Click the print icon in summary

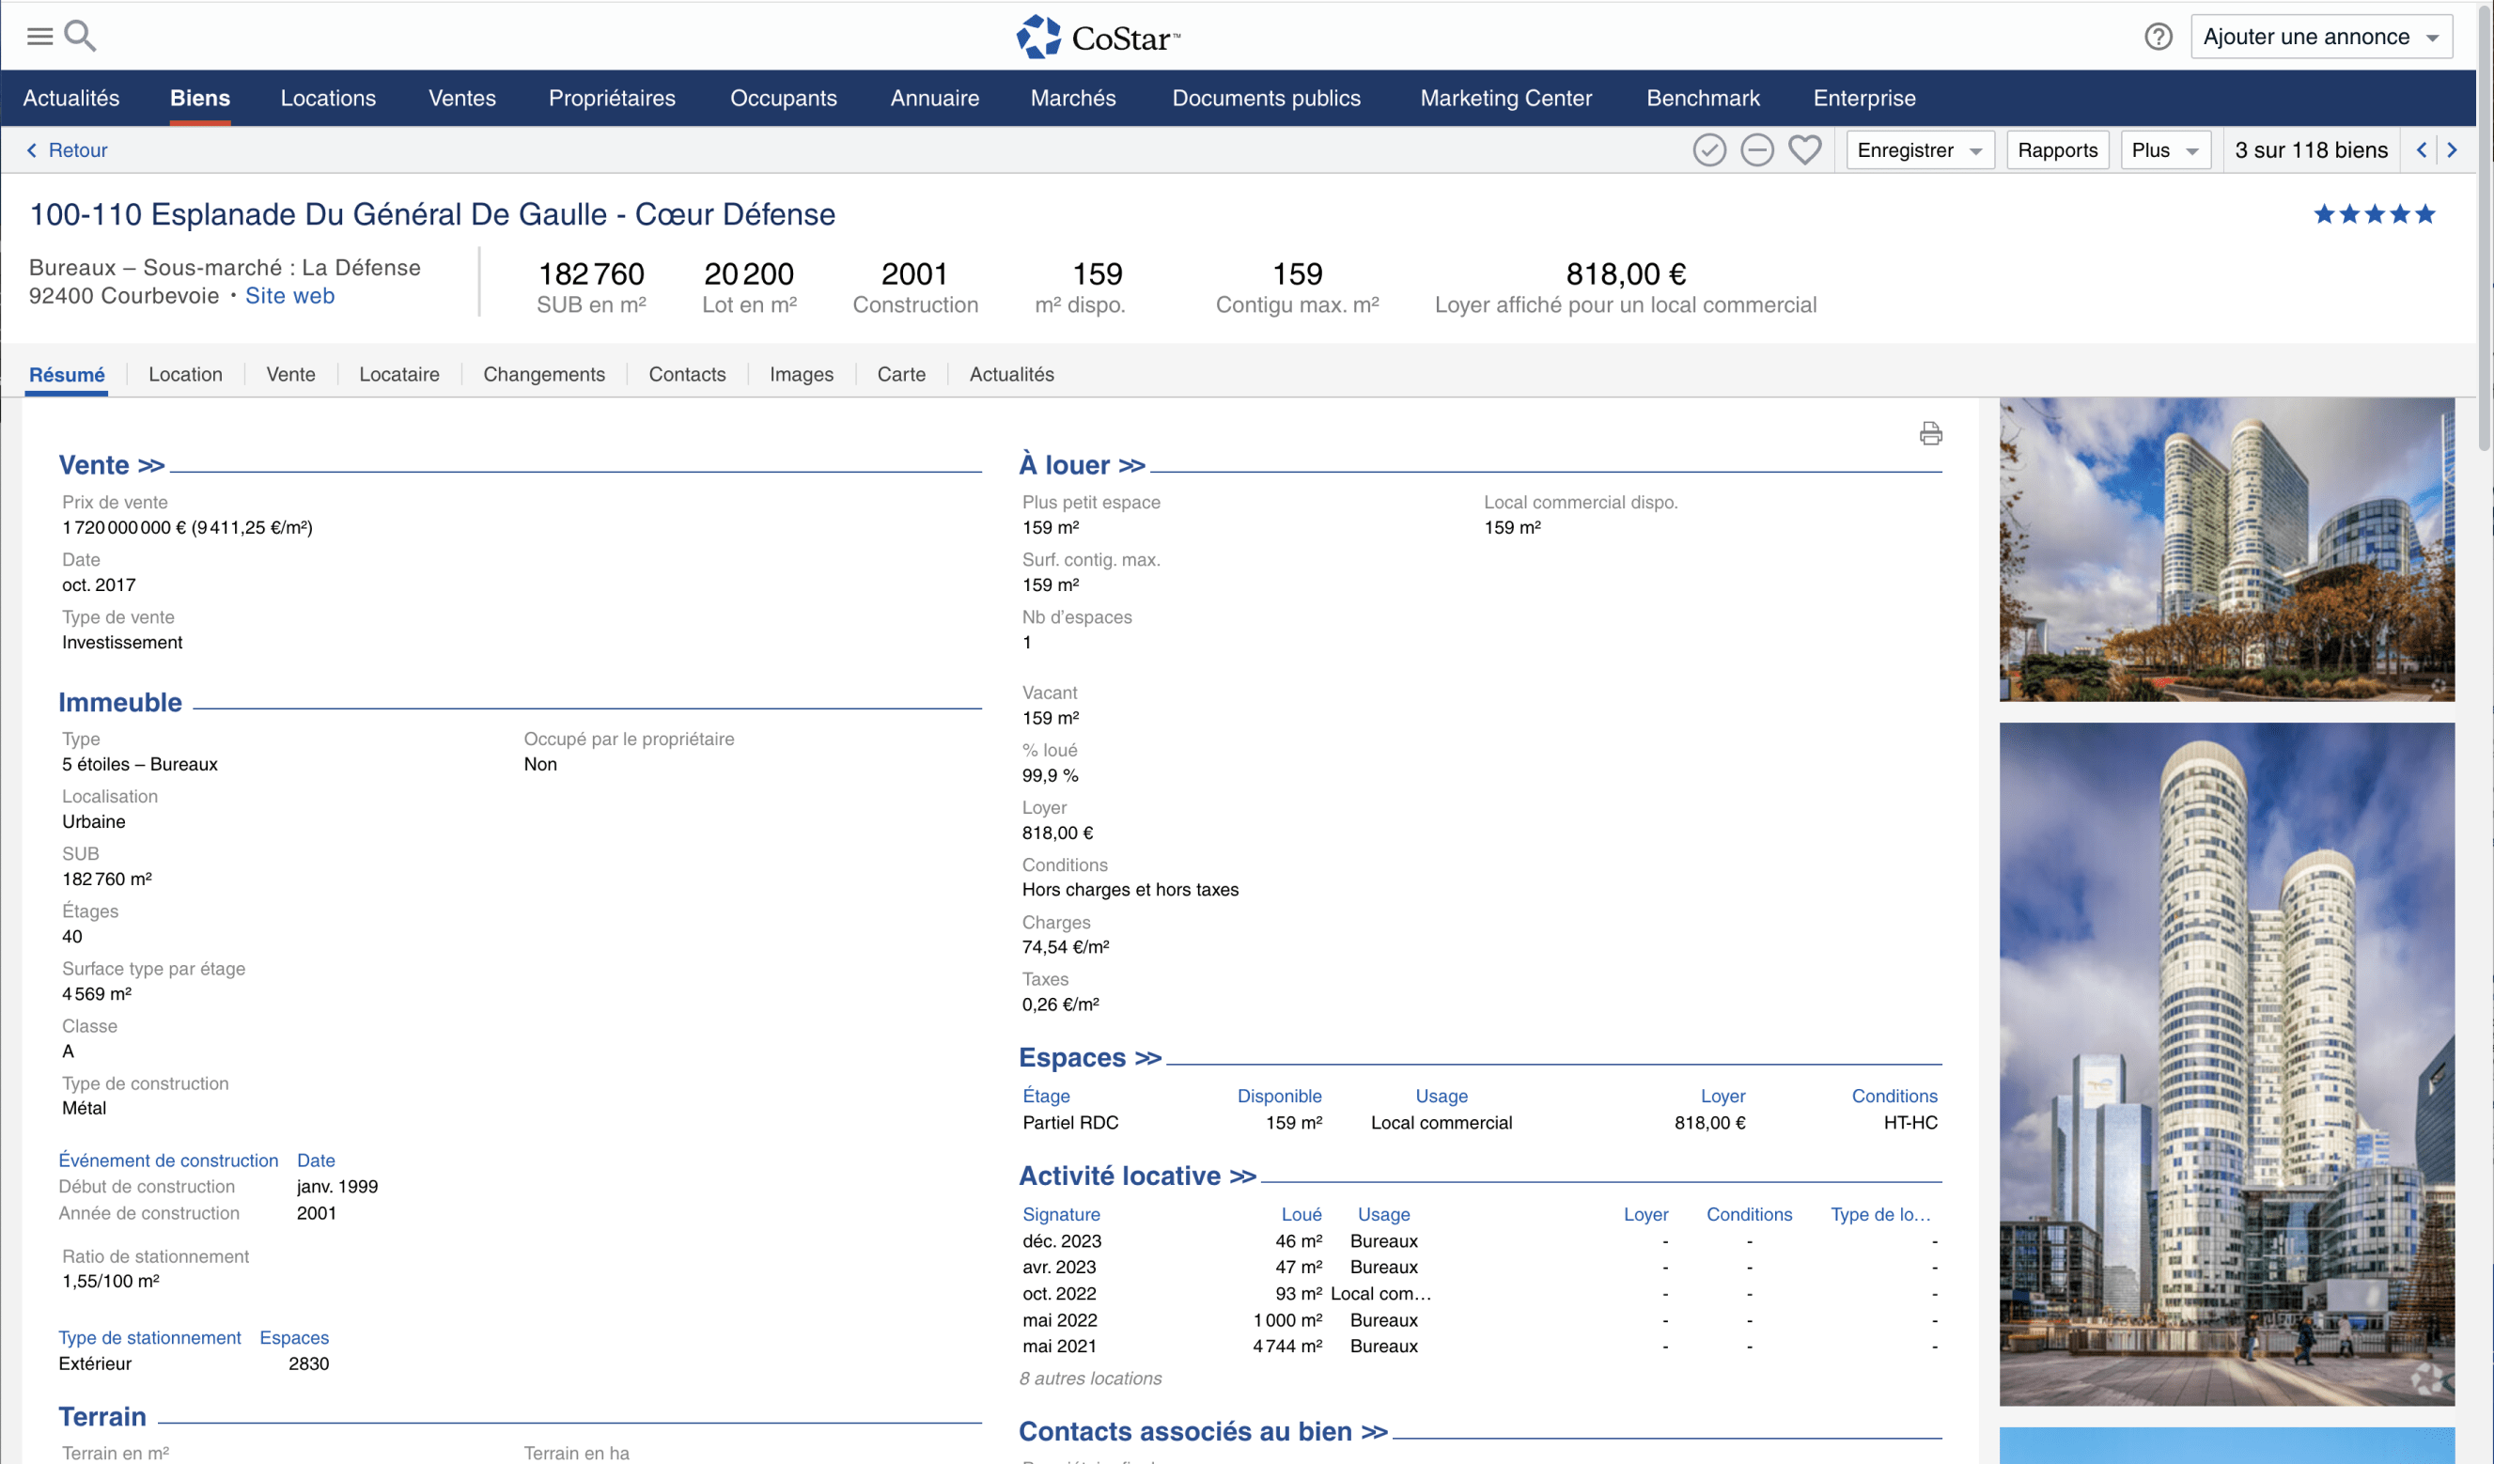click(x=1930, y=433)
